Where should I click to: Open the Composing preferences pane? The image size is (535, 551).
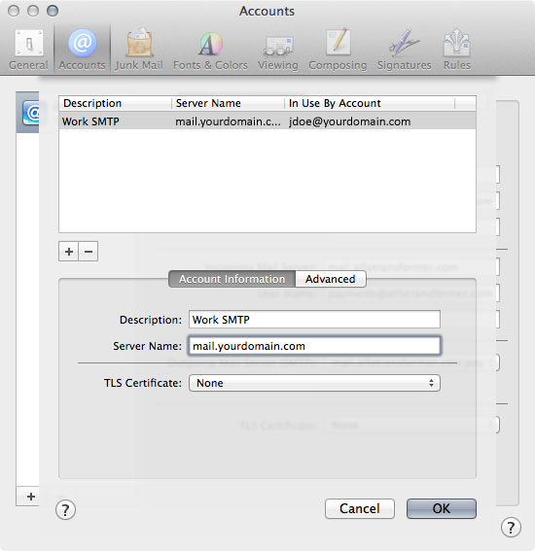point(338,50)
